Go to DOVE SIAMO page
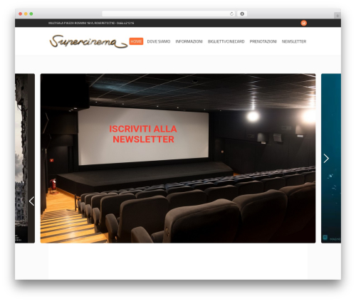356x301 pixels. point(159,41)
